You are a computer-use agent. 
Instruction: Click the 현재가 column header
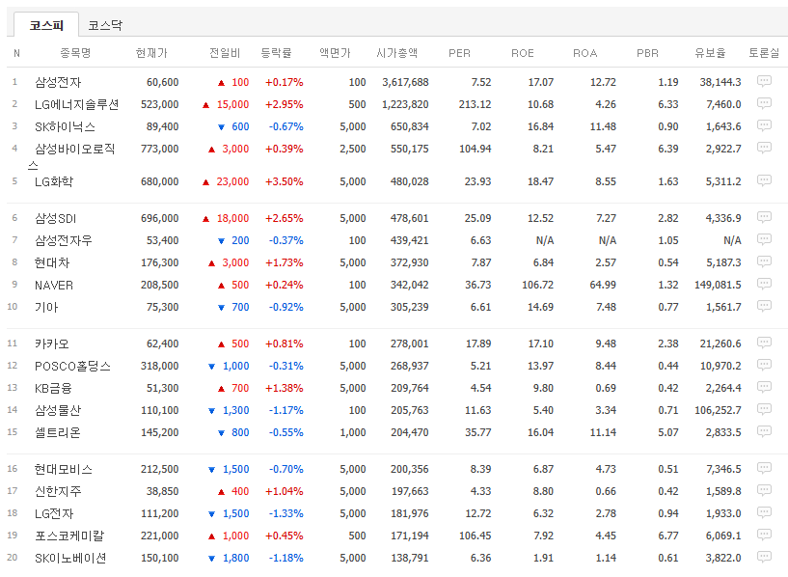pos(151,53)
